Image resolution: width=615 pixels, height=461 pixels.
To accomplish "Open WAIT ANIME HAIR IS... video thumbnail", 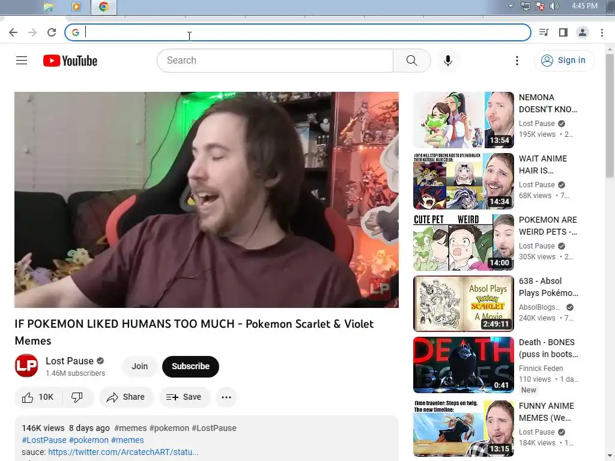I will [464, 181].
